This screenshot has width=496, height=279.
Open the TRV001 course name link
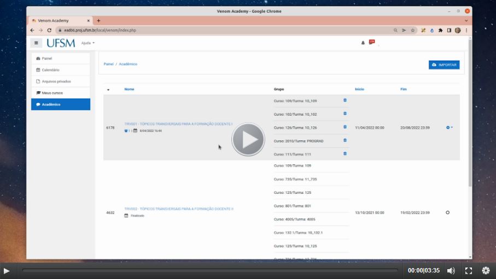click(x=178, y=124)
